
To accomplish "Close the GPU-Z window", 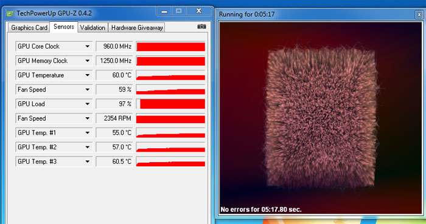I will (198, 11).
